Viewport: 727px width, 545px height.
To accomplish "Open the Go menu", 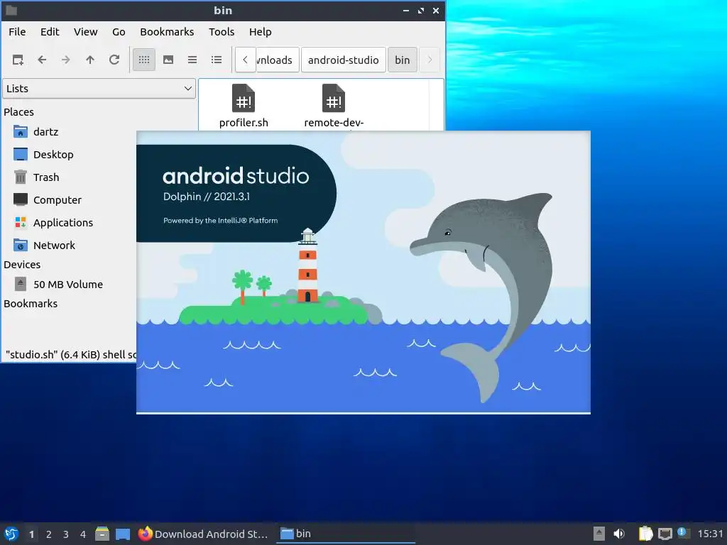I will tap(119, 32).
